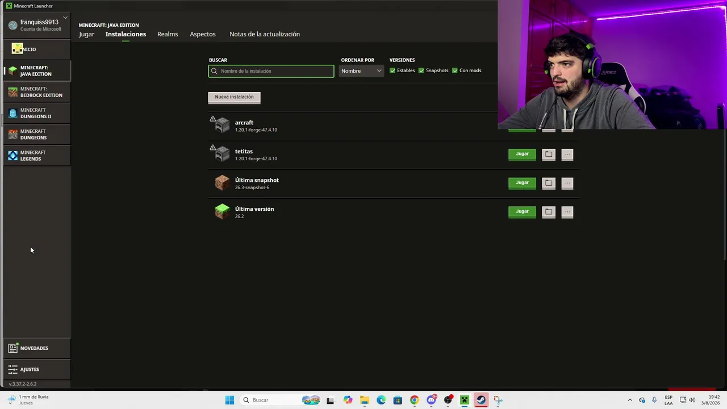
Task: Open Minecraft Legends in the sidebar
Action: (37, 155)
